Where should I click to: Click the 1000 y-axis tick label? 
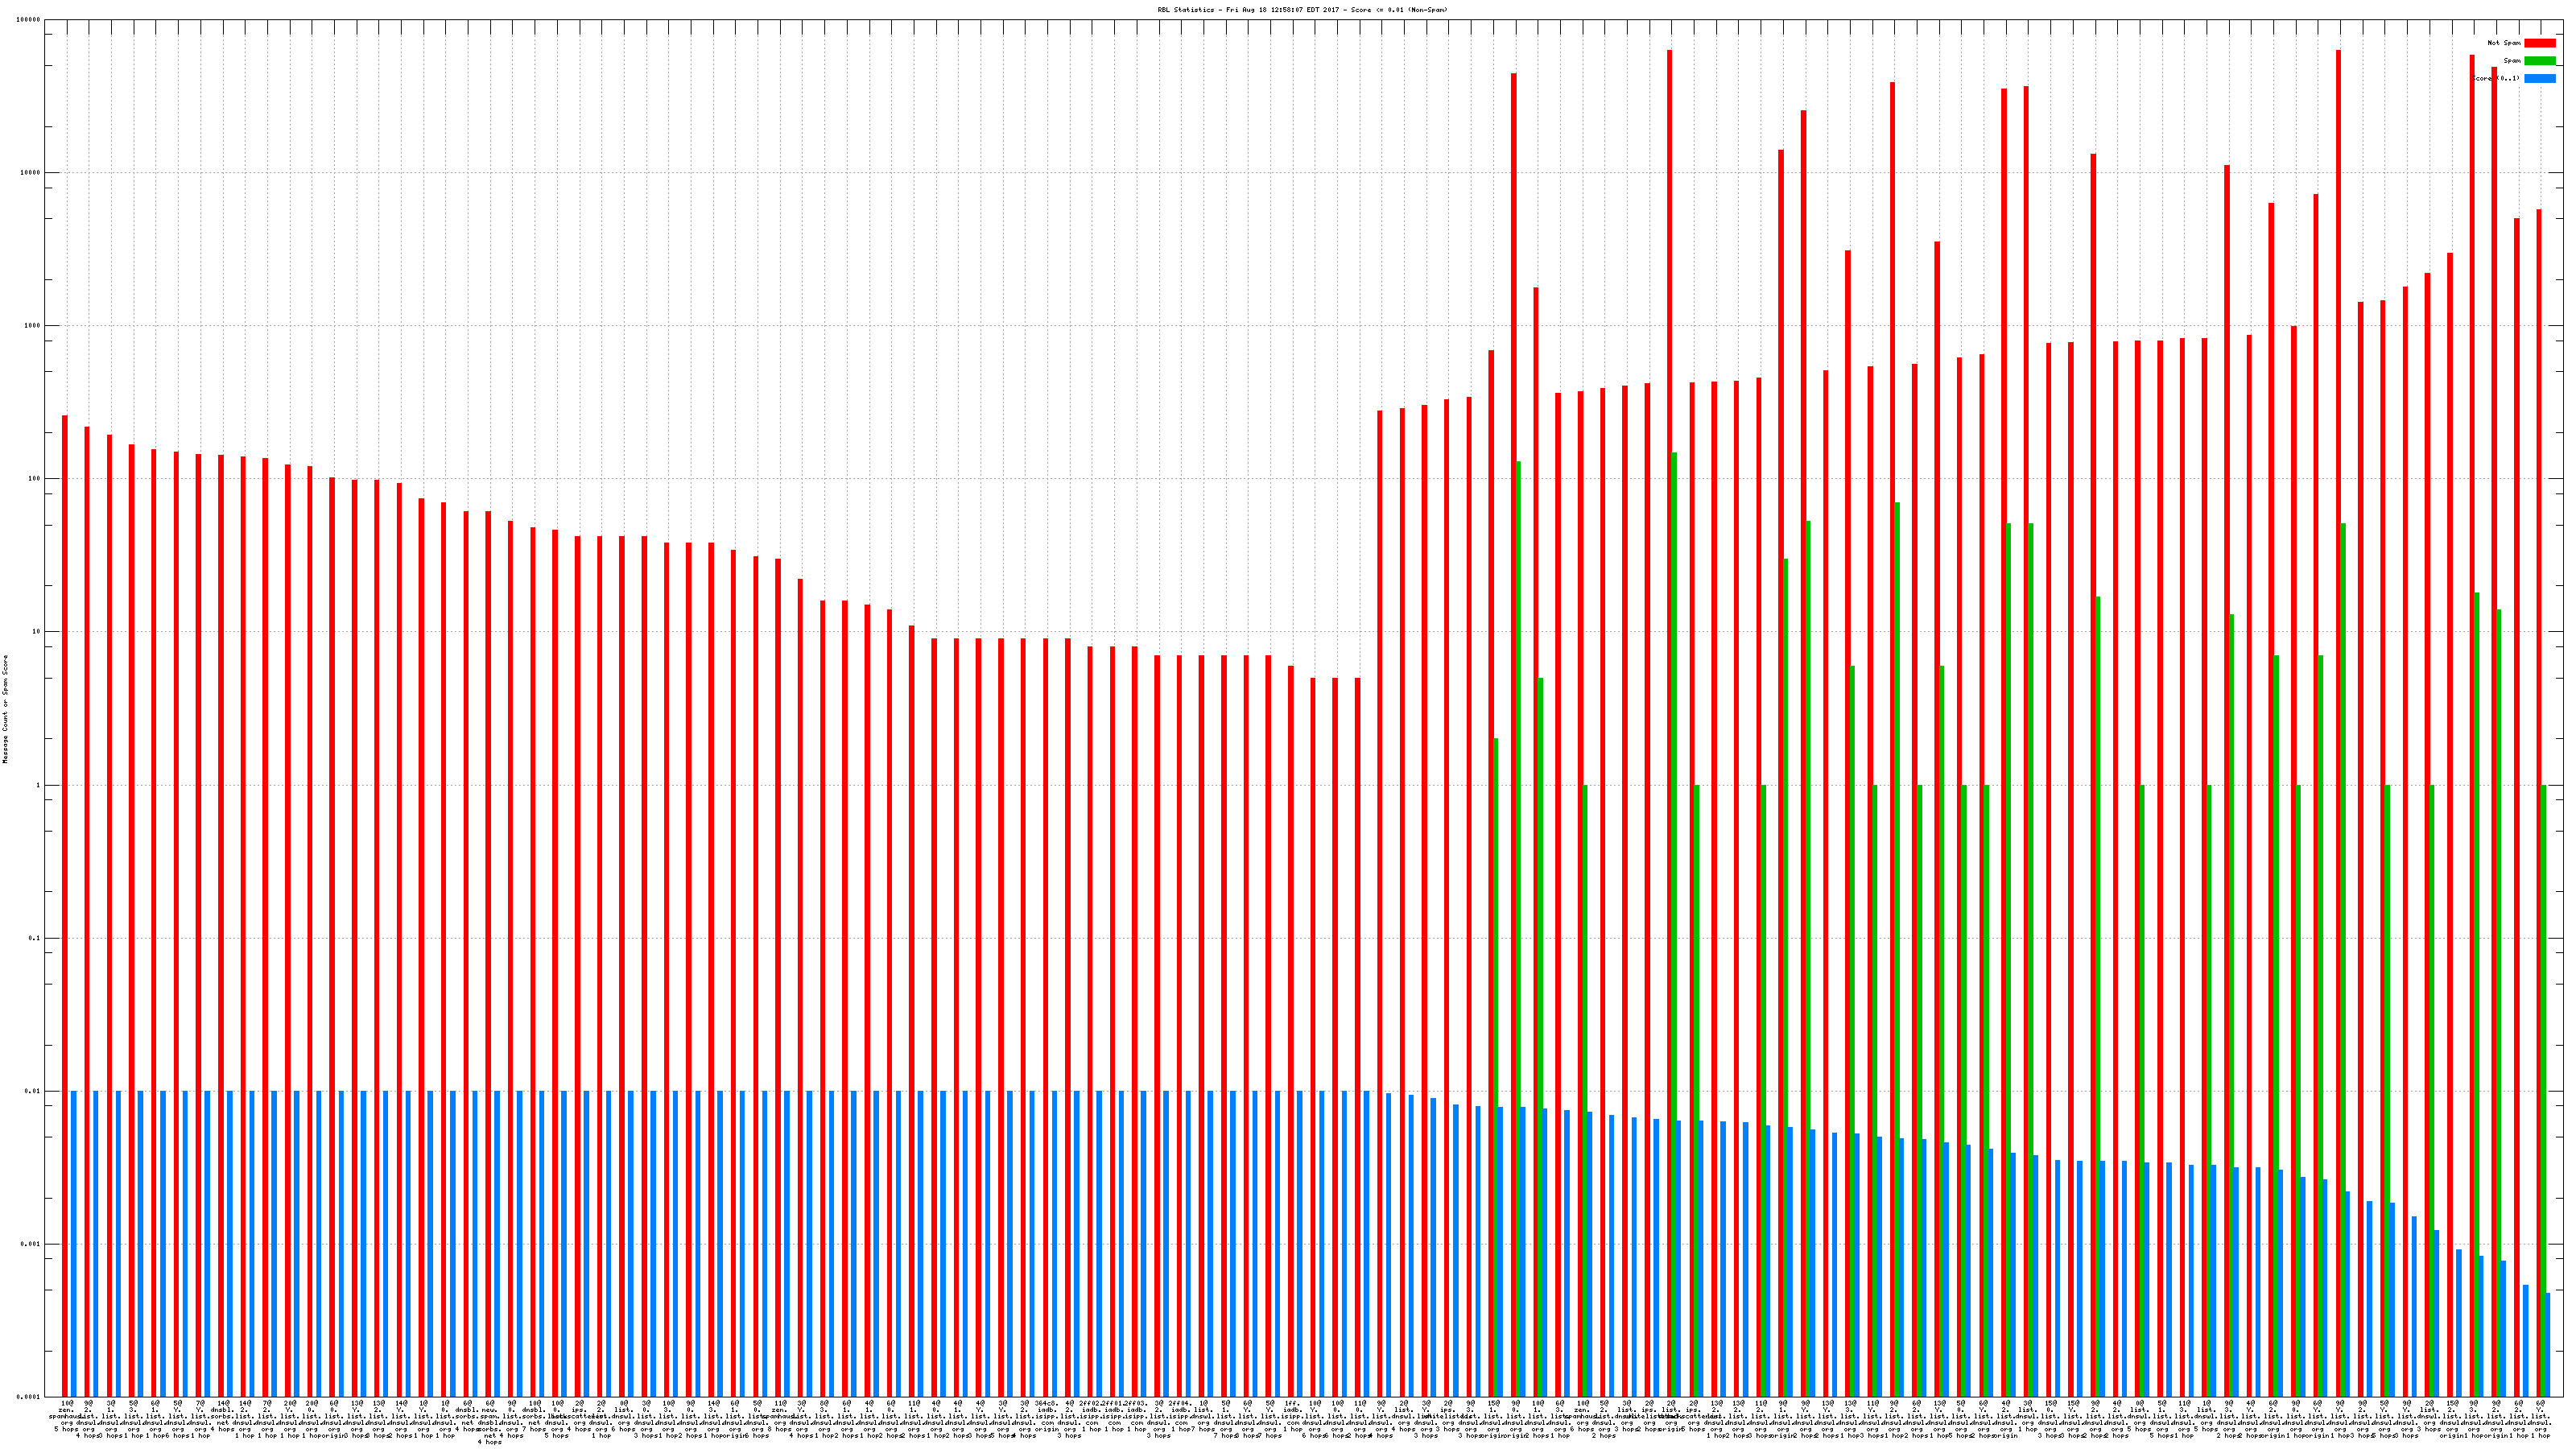click(x=33, y=326)
